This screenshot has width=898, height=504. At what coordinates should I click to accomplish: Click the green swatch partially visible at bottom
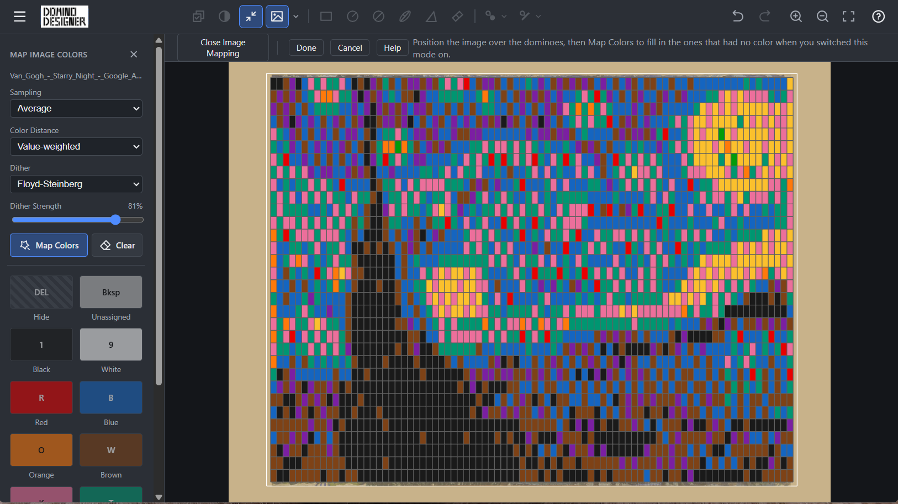click(x=111, y=495)
